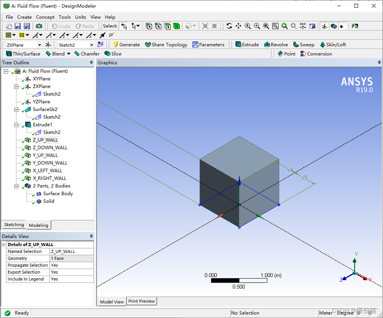The width and height of the screenshot is (383, 318).
Task: Click the Section Plane display icon
Action: [x=312, y=26]
